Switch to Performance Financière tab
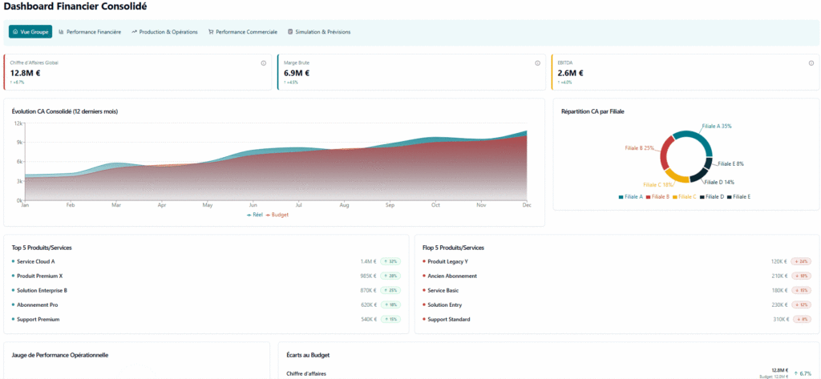 pyautogui.click(x=90, y=32)
